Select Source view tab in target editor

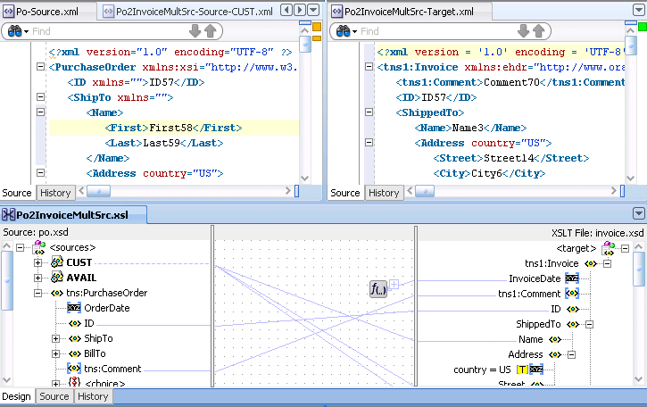point(345,193)
